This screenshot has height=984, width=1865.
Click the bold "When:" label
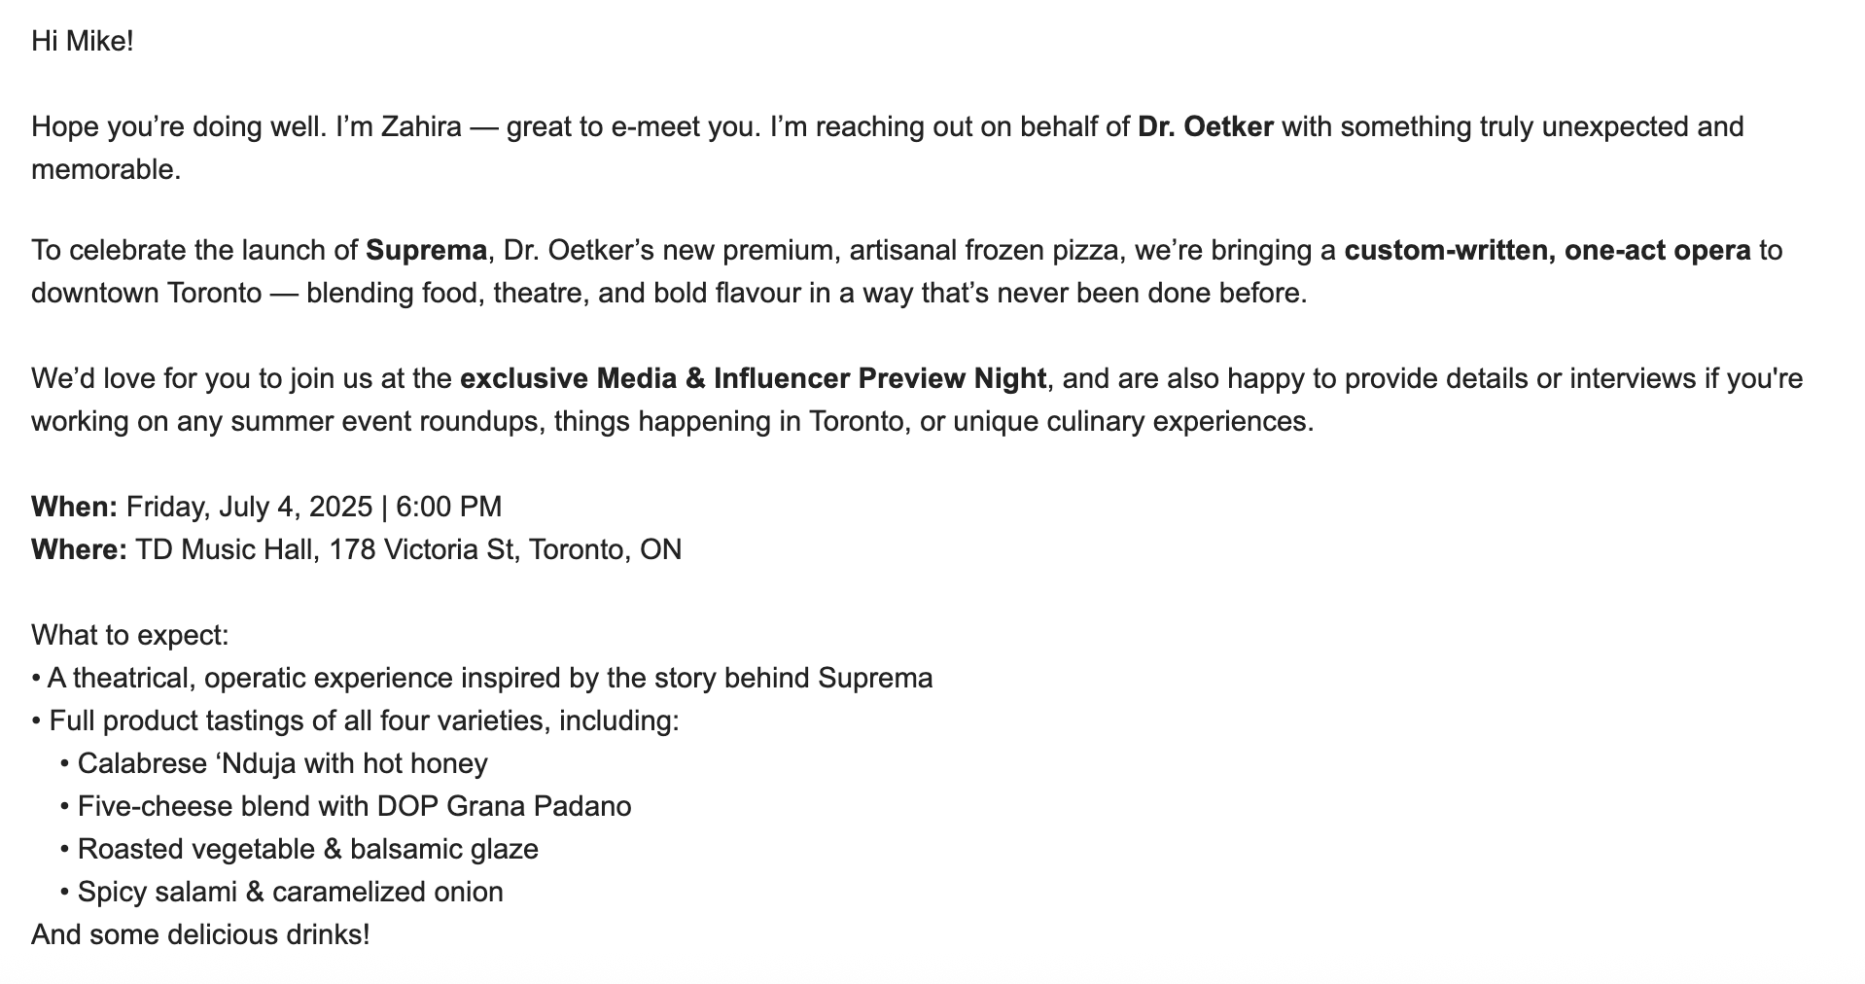[x=74, y=507]
